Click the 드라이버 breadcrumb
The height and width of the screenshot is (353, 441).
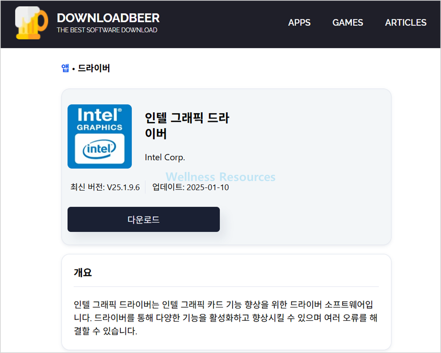94,68
